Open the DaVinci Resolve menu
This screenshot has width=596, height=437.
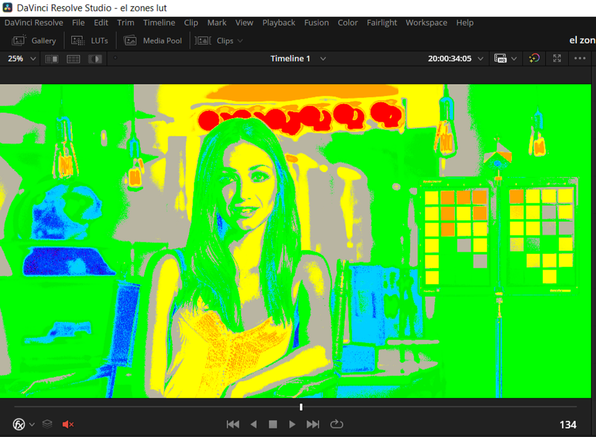coord(34,23)
